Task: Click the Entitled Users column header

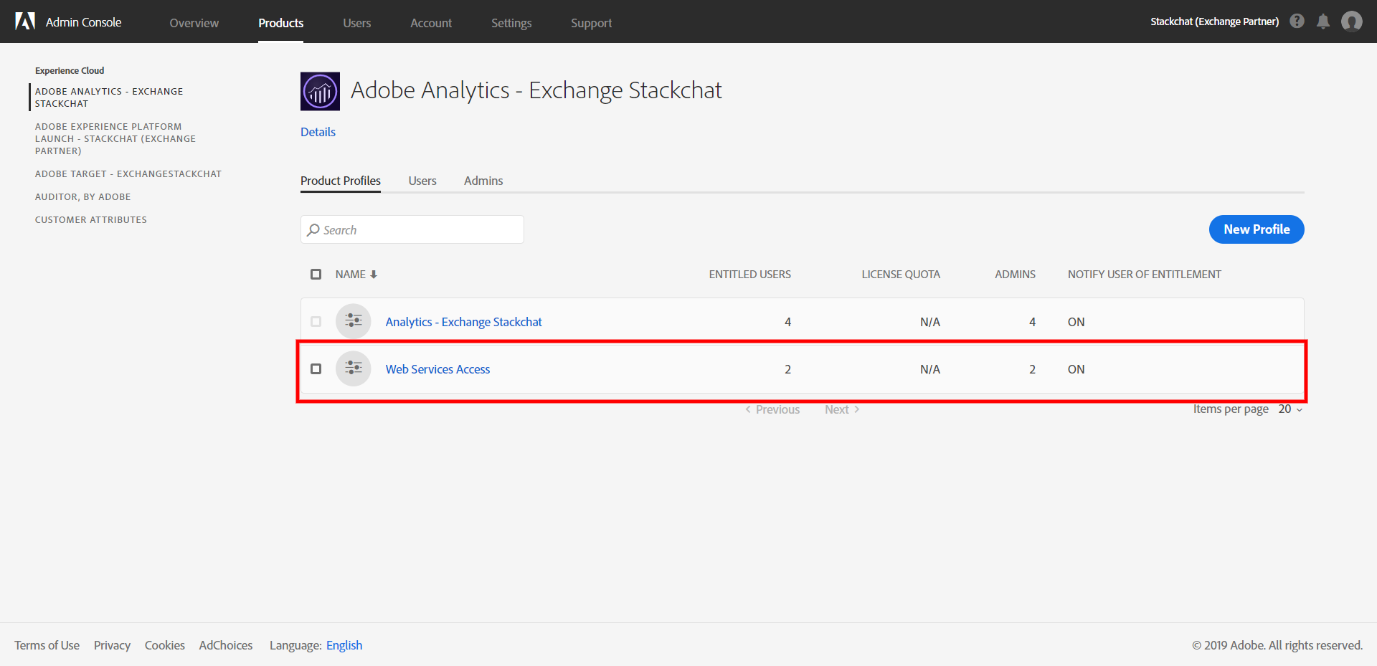Action: (750, 275)
